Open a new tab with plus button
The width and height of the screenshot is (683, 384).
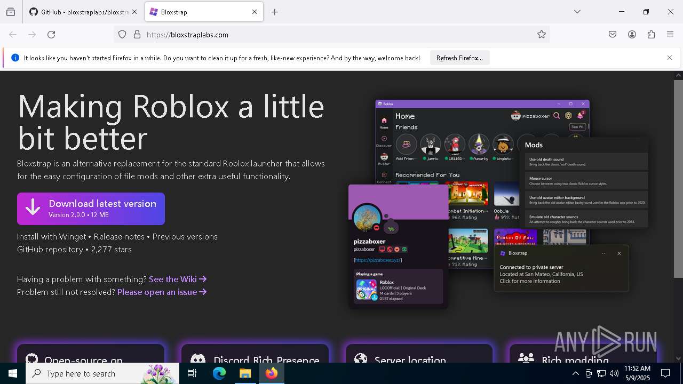click(274, 12)
